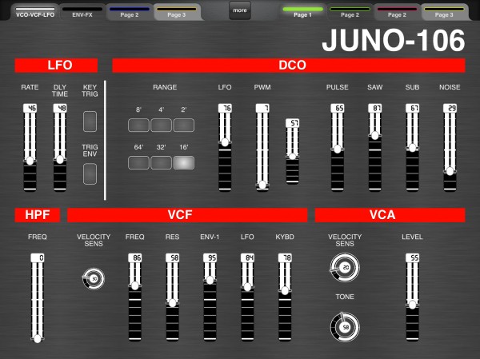Click the RATE value readout 46

30,108
